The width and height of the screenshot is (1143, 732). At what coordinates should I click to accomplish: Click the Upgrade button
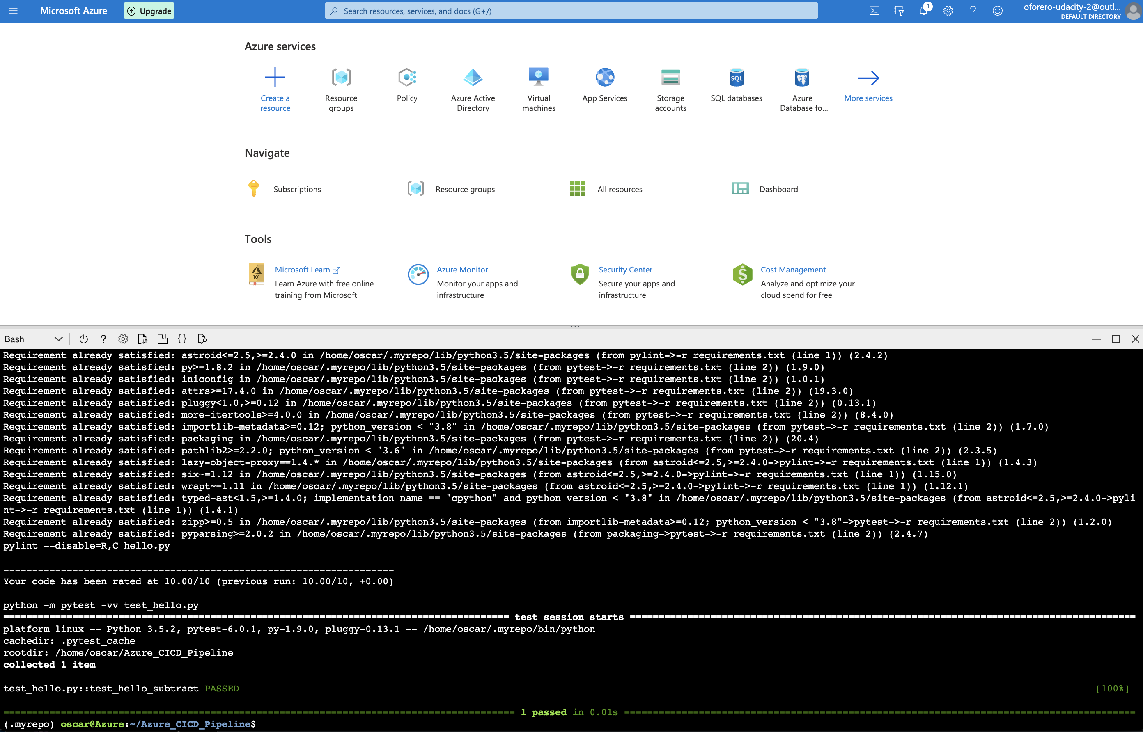point(149,11)
